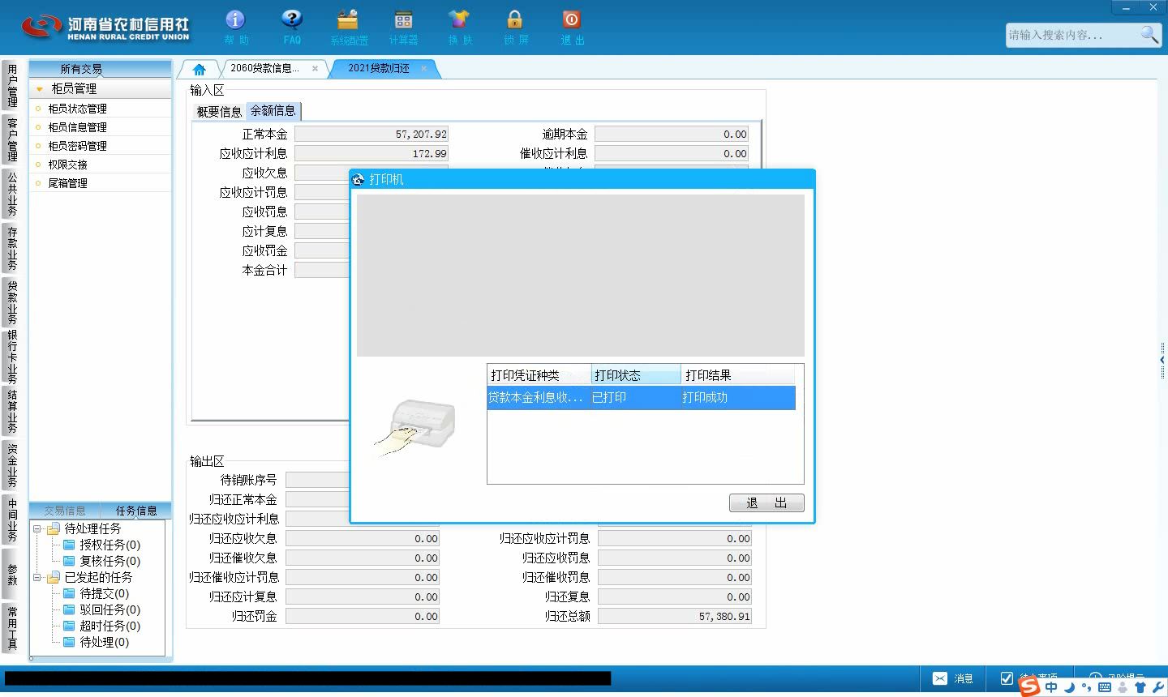This screenshot has height=697, width=1168.
Task: Collapse the 待处理任务 tree node
Action: 36,528
